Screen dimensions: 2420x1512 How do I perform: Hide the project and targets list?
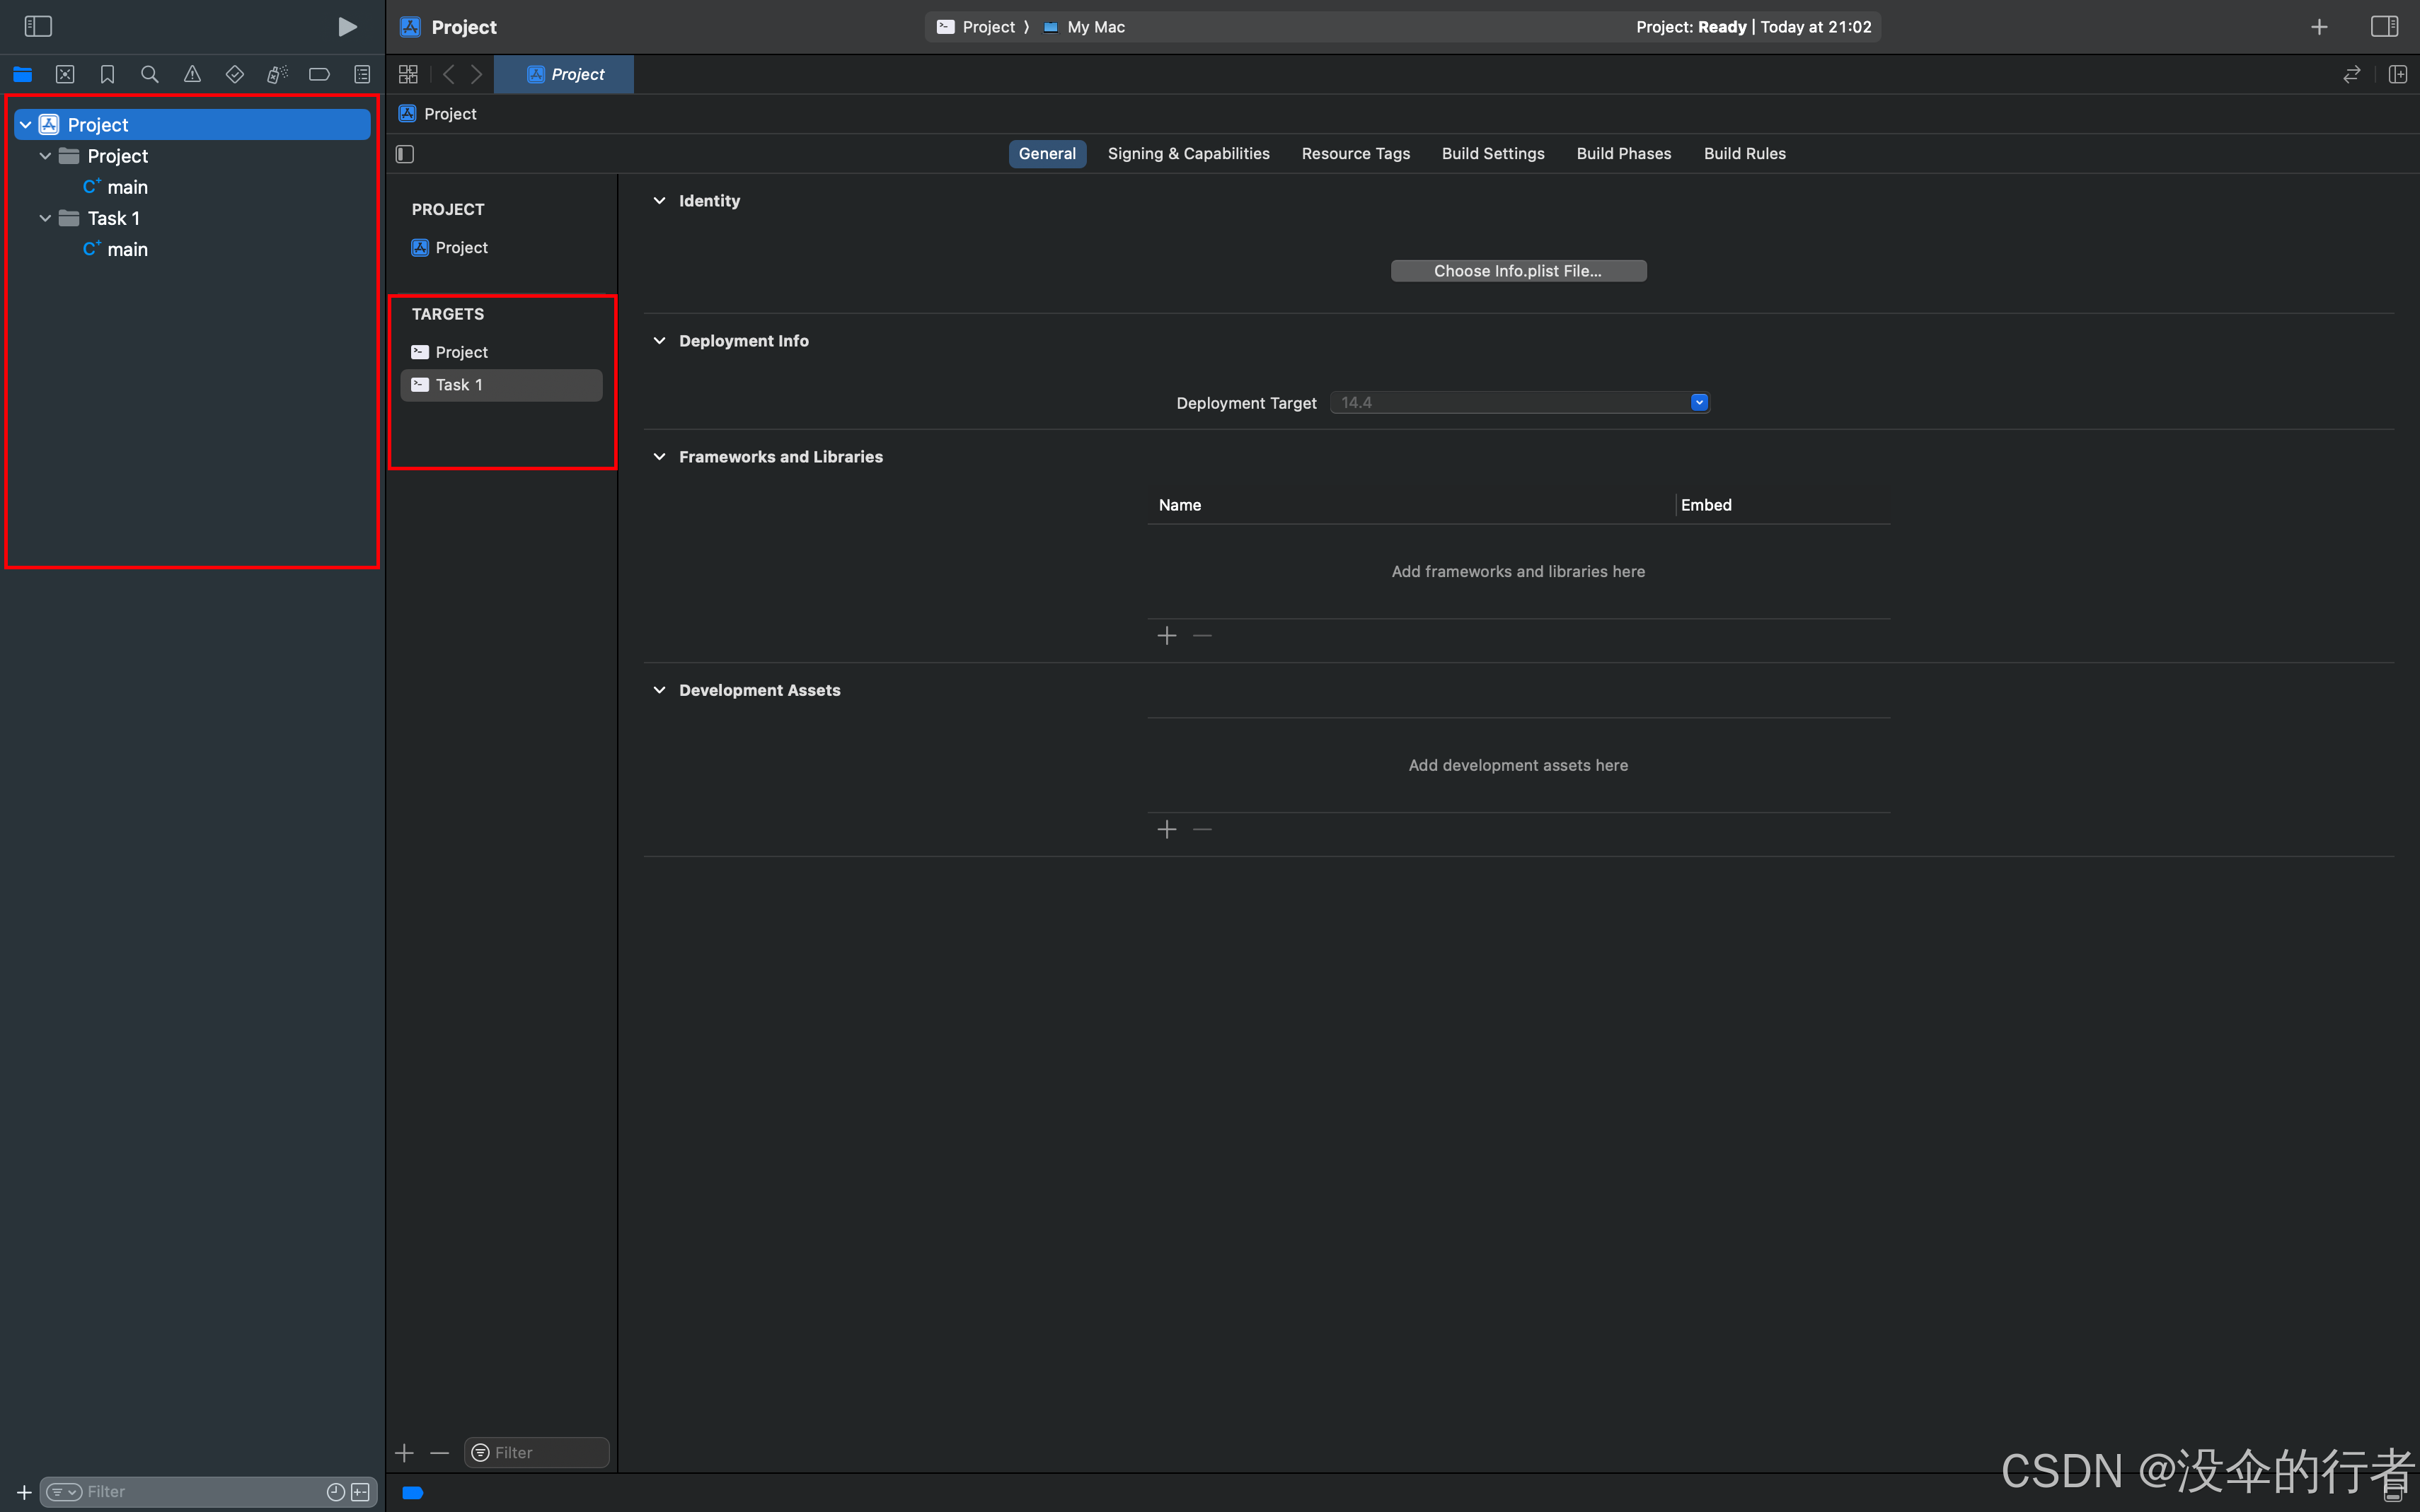pos(405,154)
